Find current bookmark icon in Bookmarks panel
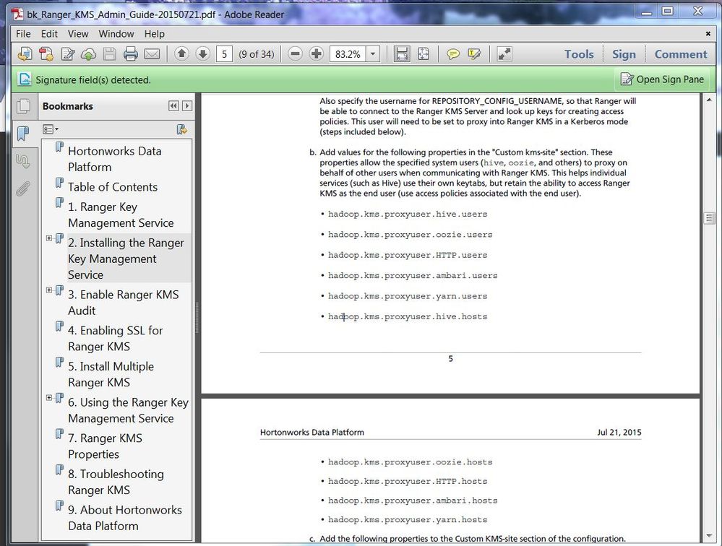 pos(182,130)
